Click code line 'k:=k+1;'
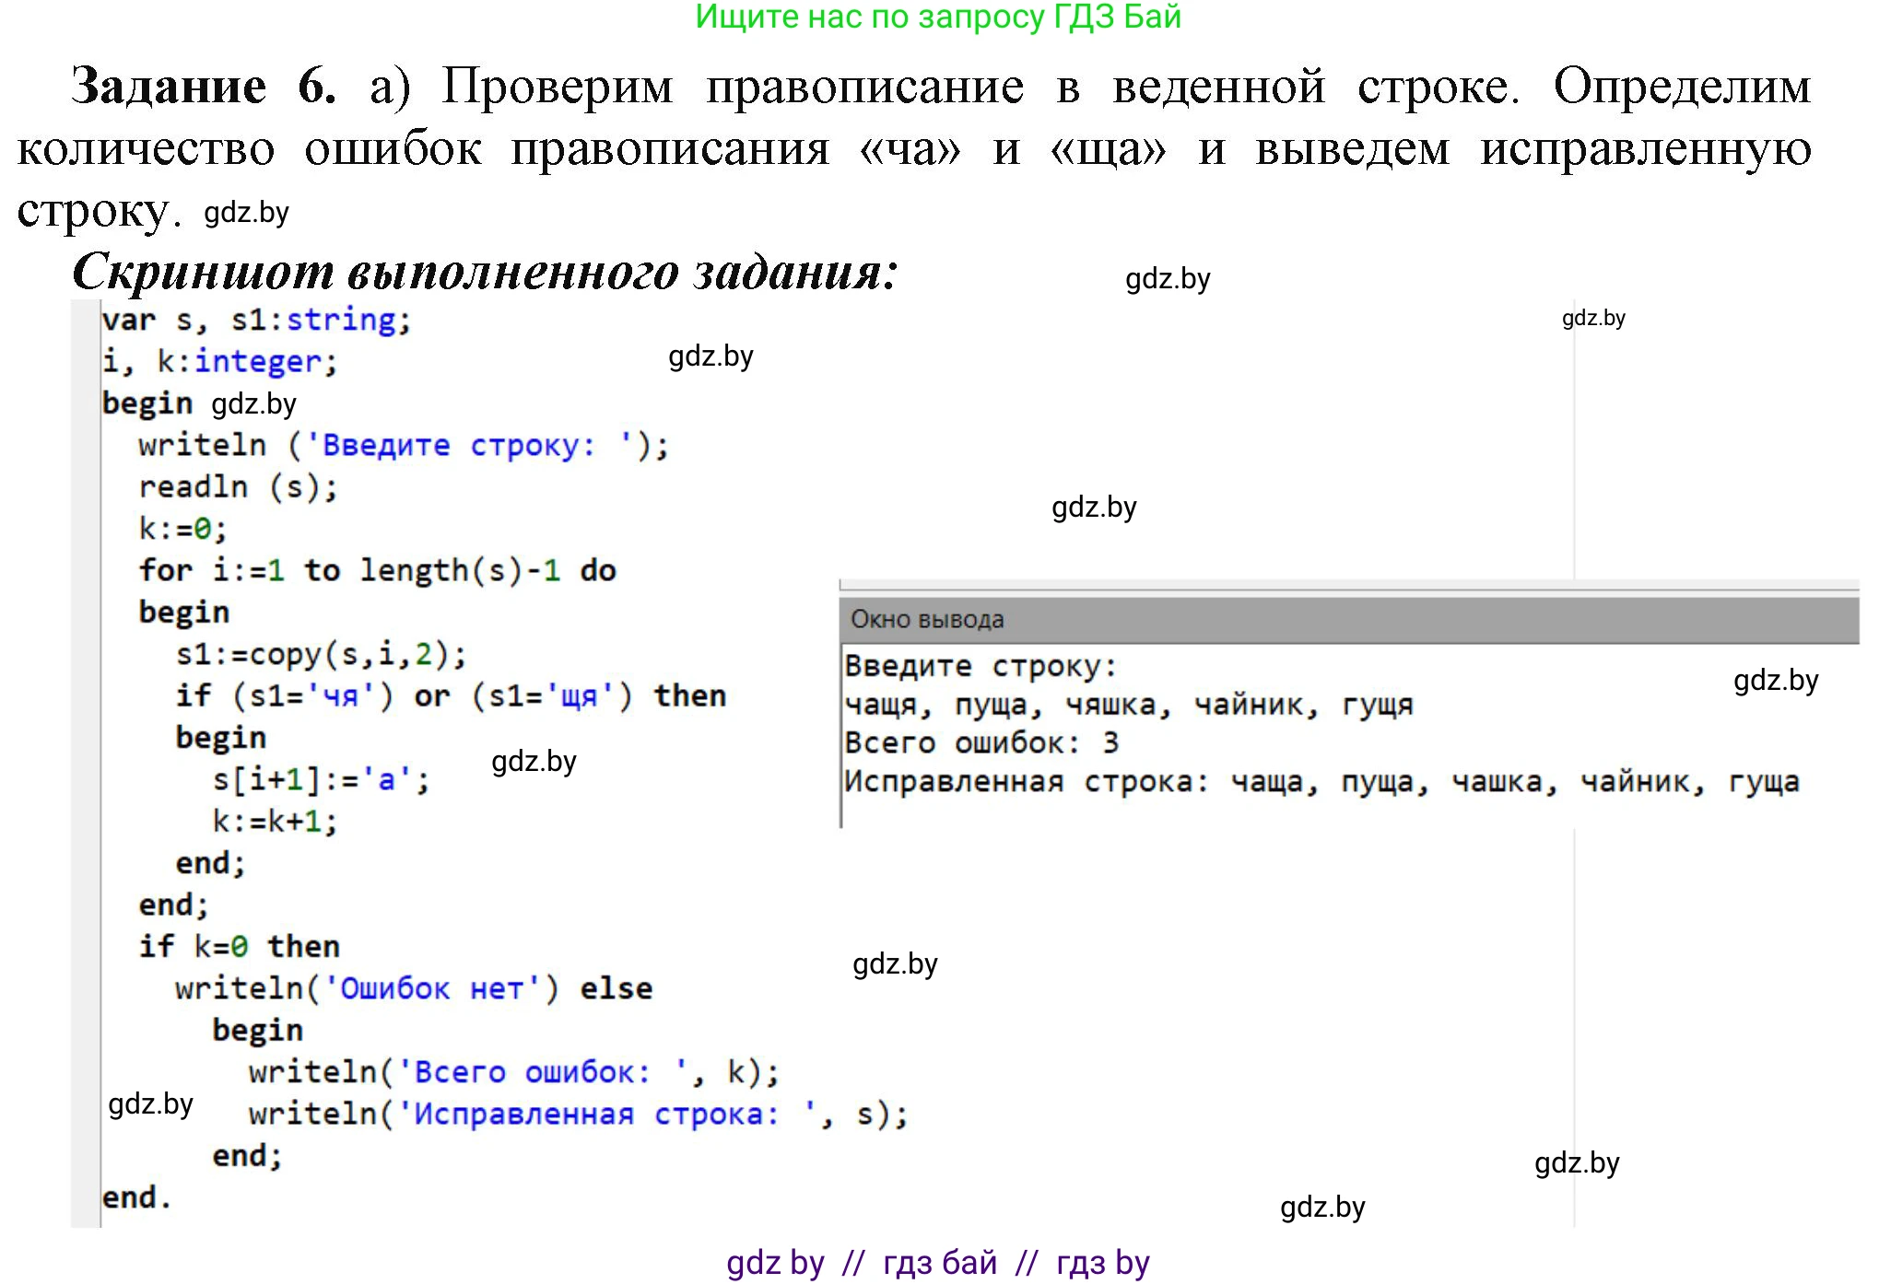The image size is (1879, 1284). click(x=275, y=822)
